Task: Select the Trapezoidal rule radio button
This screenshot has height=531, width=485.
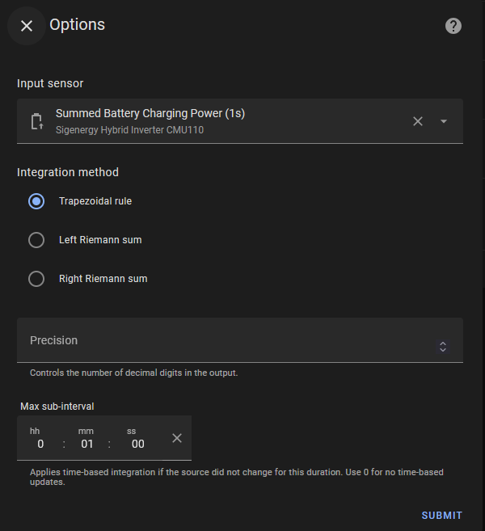Action: click(x=36, y=201)
